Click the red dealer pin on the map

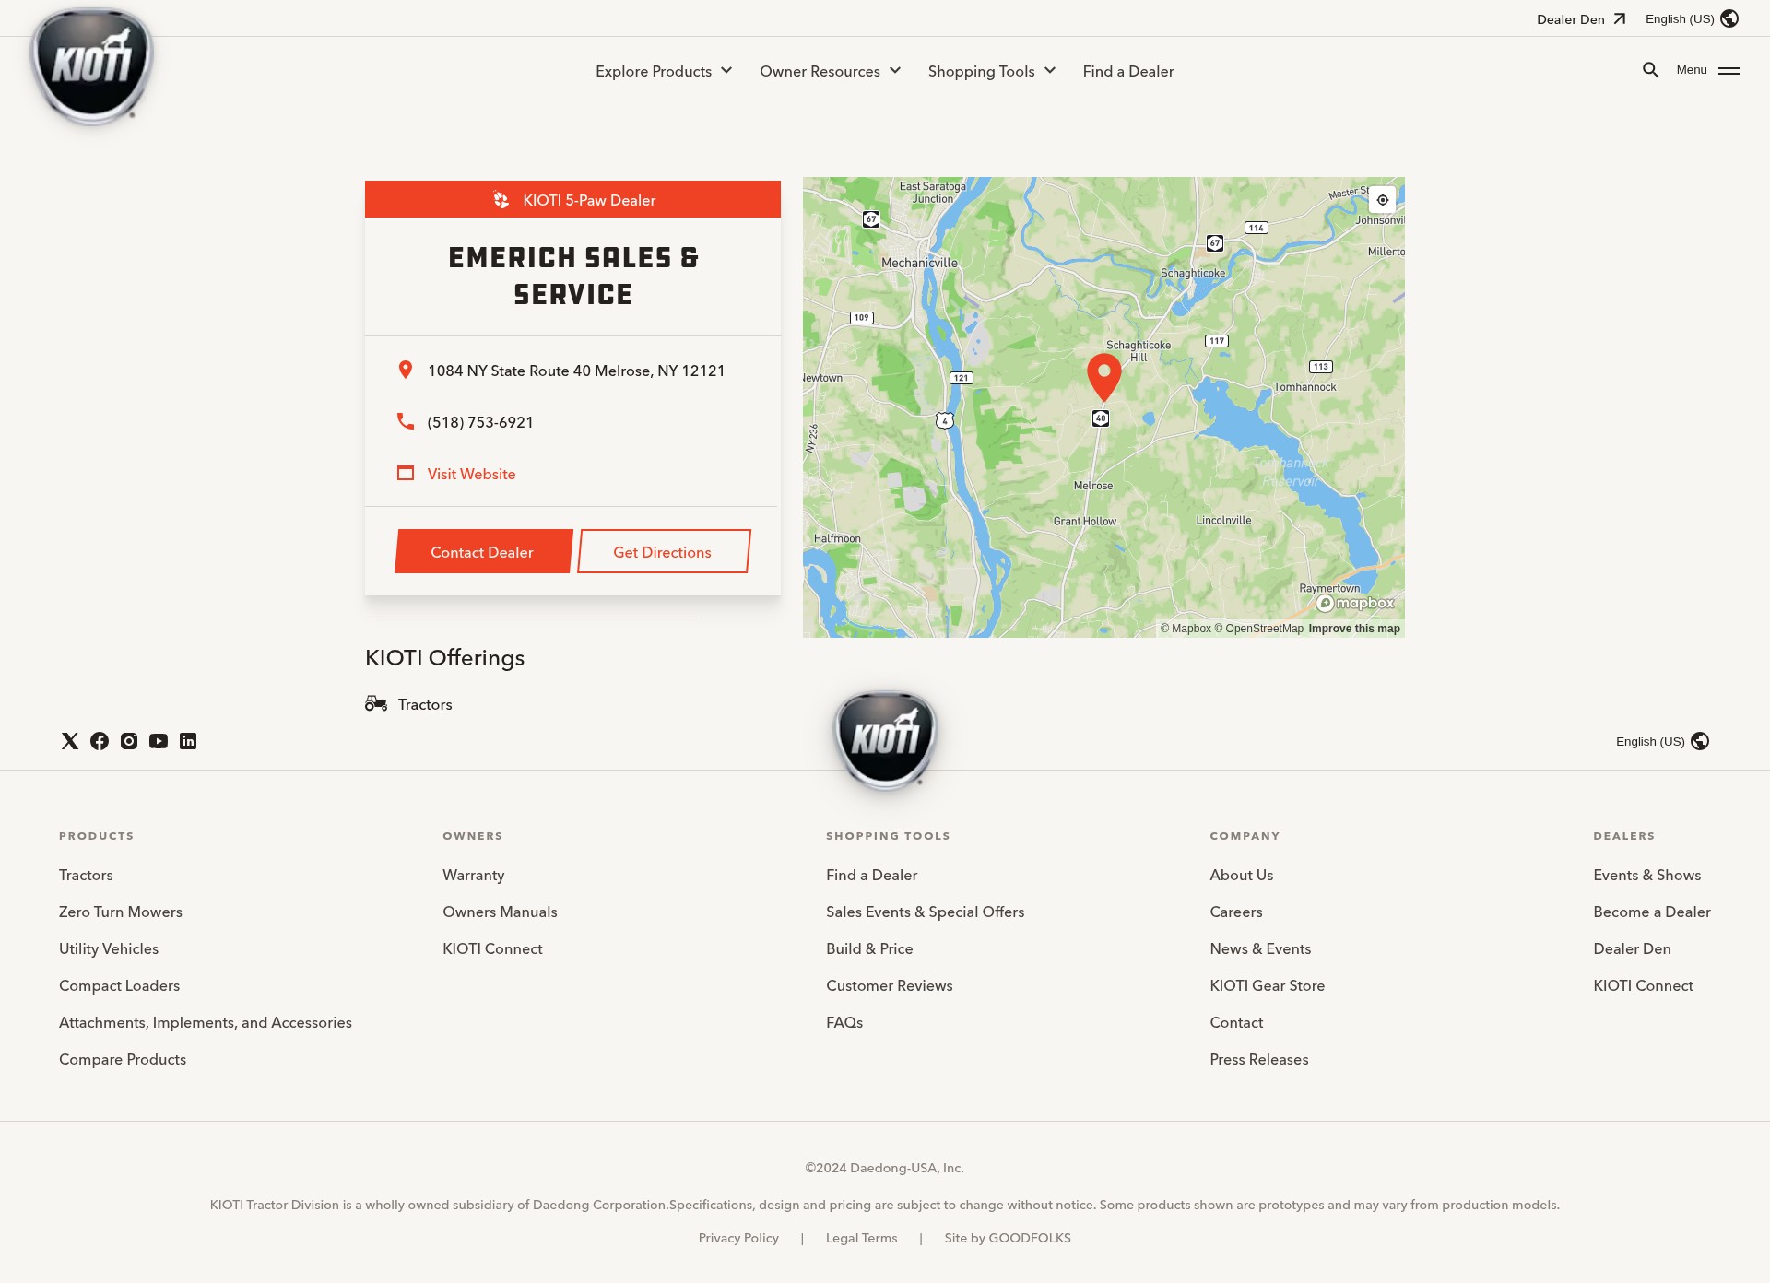1103,376
